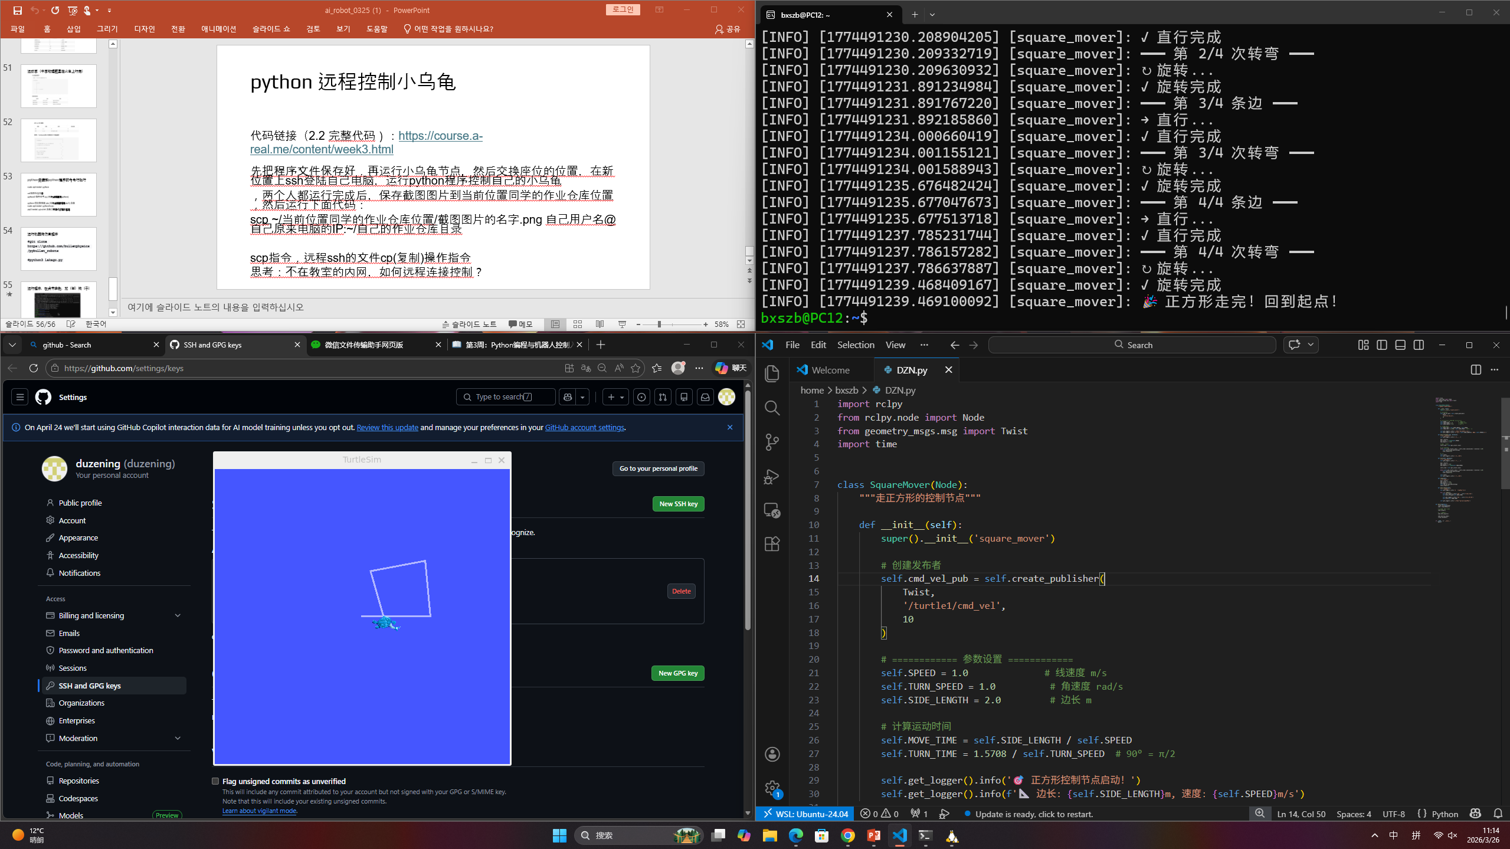Click the Edge translate page icon
The image size is (1510, 849).
tap(586, 368)
